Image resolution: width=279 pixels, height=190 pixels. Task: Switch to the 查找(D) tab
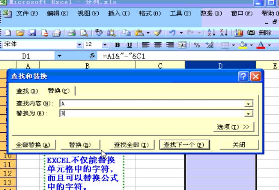tap(27, 91)
